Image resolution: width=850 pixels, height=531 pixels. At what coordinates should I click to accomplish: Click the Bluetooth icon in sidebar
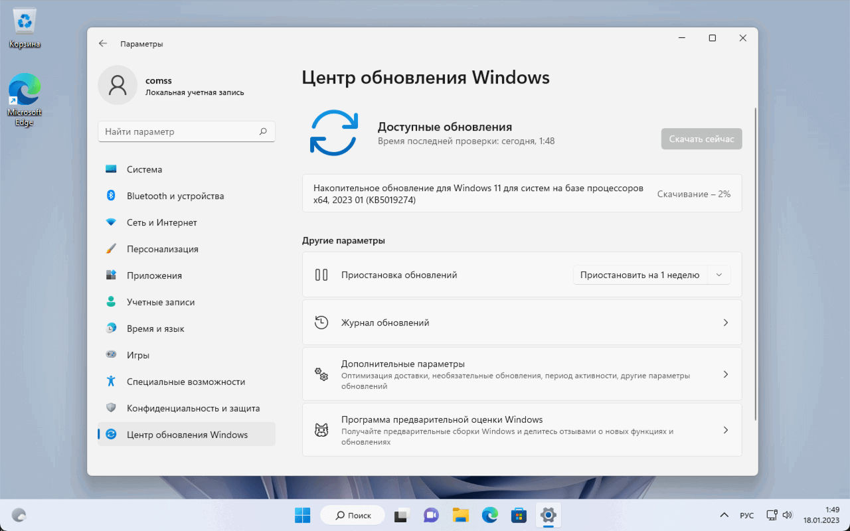pos(111,196)
